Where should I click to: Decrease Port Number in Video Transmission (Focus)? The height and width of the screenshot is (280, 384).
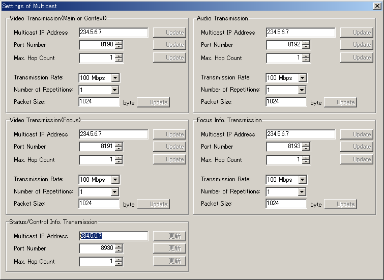(x=119, y=149)
